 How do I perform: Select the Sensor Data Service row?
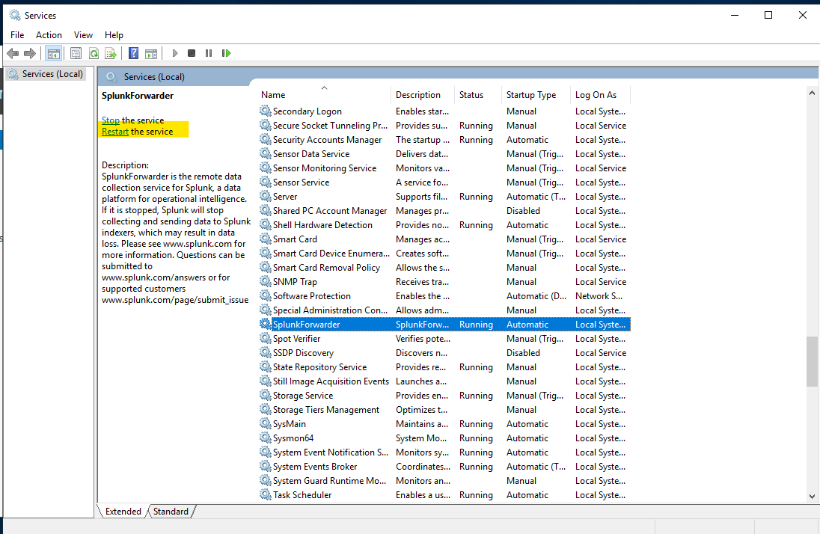coord(444,154)
